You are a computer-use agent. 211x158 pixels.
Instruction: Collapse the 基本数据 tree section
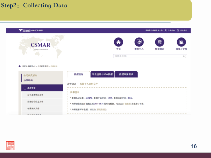coord(25,88)
